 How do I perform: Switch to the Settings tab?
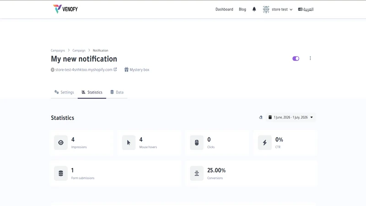pyautogui.click(x=64, y=92)
